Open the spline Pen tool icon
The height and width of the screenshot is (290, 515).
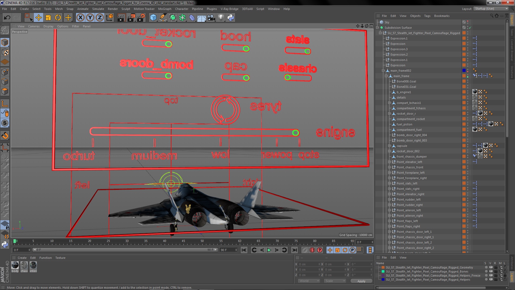[163, 18]
